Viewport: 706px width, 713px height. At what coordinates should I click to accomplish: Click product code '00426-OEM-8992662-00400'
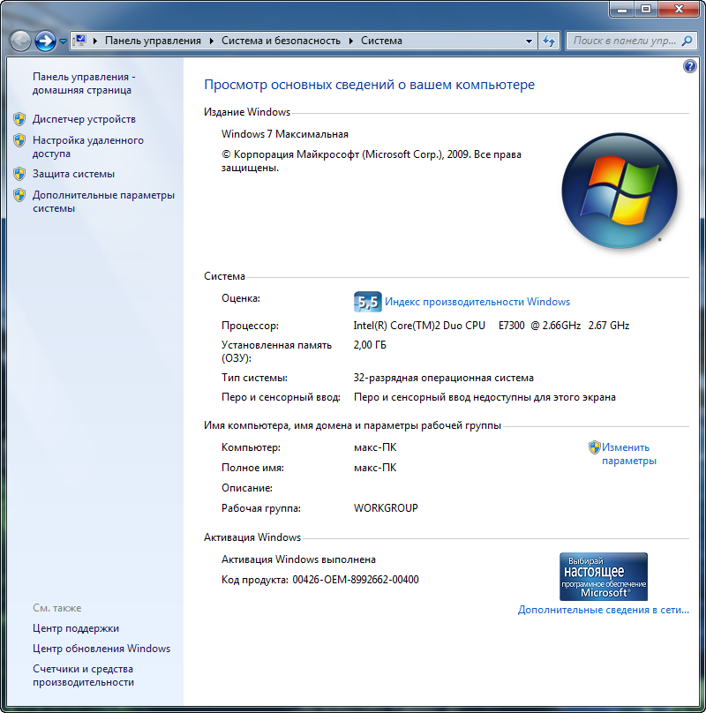click(356, 580)
